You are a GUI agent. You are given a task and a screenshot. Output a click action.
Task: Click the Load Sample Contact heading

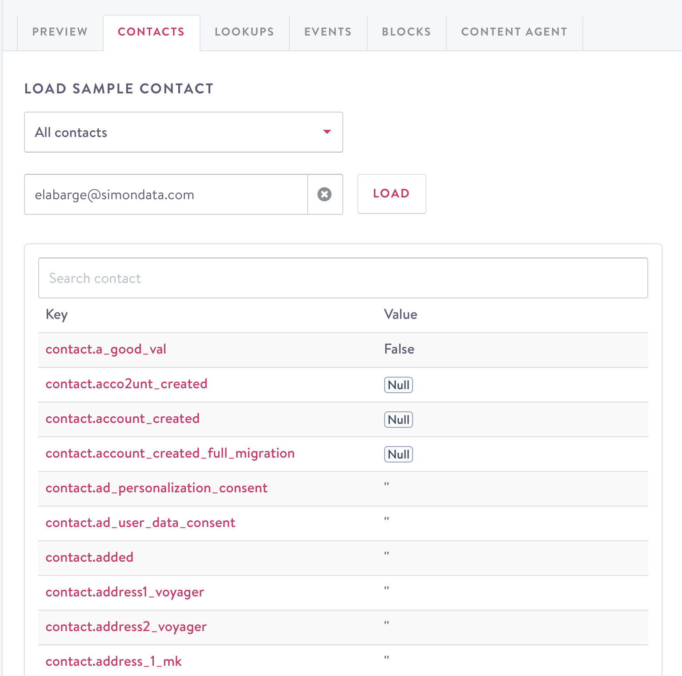coord(119,89)
